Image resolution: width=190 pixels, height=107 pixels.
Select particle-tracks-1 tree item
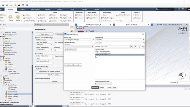click(x=15, y=74)
